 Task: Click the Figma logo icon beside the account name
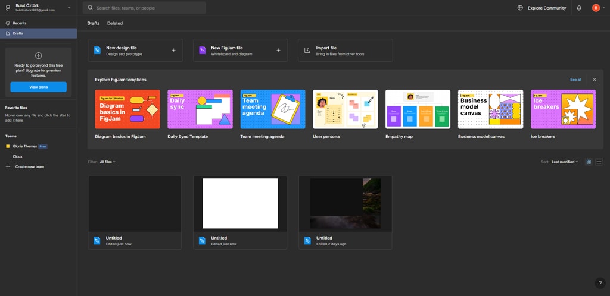click(8, 8)
